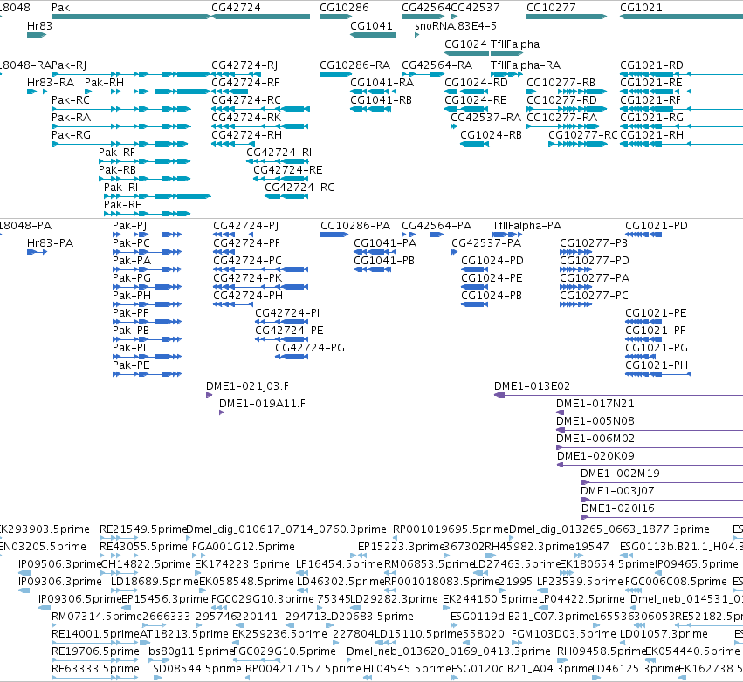Select protein CG1021-PH label
This screenshot has height=682, width=743.
tap(657, 365)
